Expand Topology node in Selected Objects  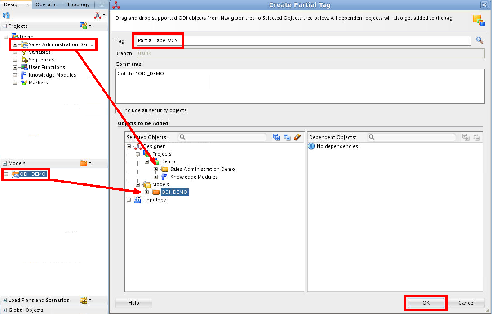pyautogui.click(x=129, y=200)
